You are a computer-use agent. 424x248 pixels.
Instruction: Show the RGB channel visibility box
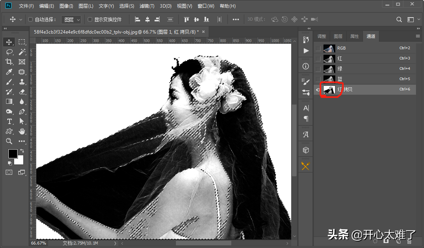point(318,48)
